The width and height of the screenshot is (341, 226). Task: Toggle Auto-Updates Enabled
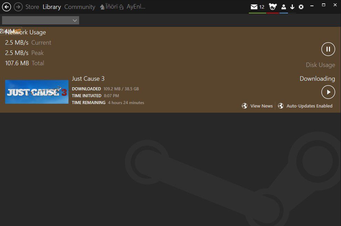(x=309, y=106)
